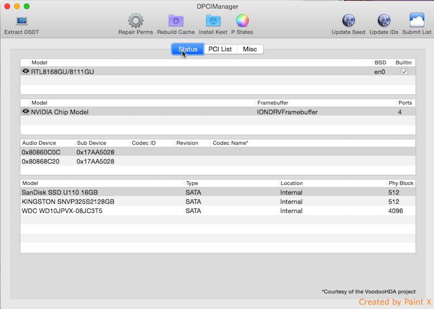
Task: Open the P States tool
Action: [x=242, y=22]
